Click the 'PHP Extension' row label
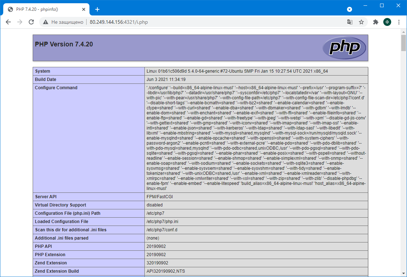407x277 pixels. coord(50,255)
